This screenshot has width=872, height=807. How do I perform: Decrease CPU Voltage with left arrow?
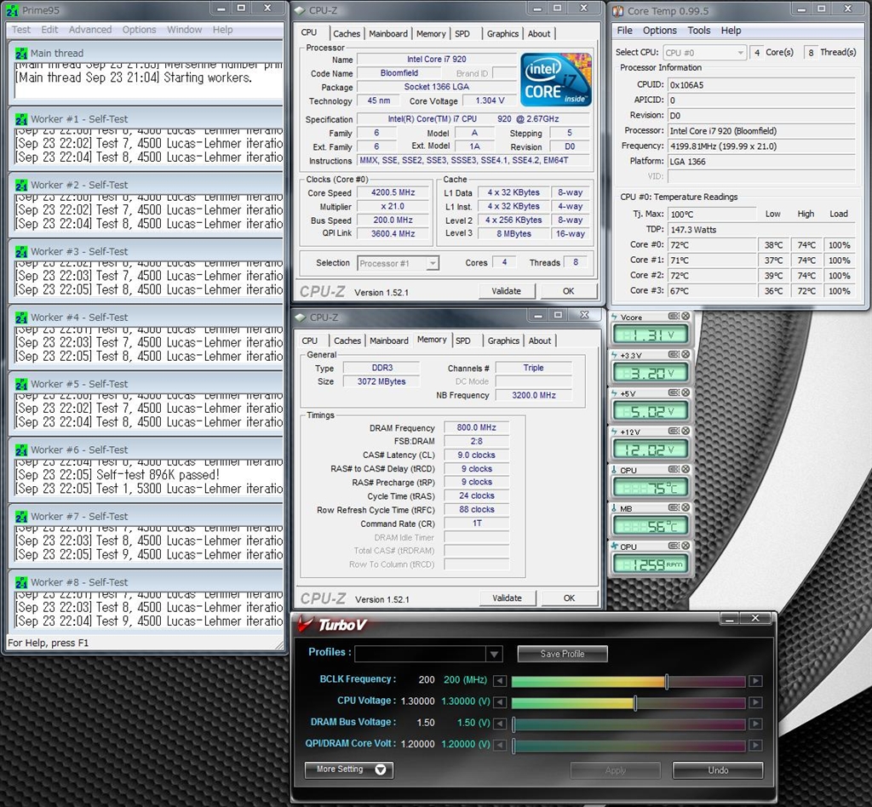click(x=500, y=702)
